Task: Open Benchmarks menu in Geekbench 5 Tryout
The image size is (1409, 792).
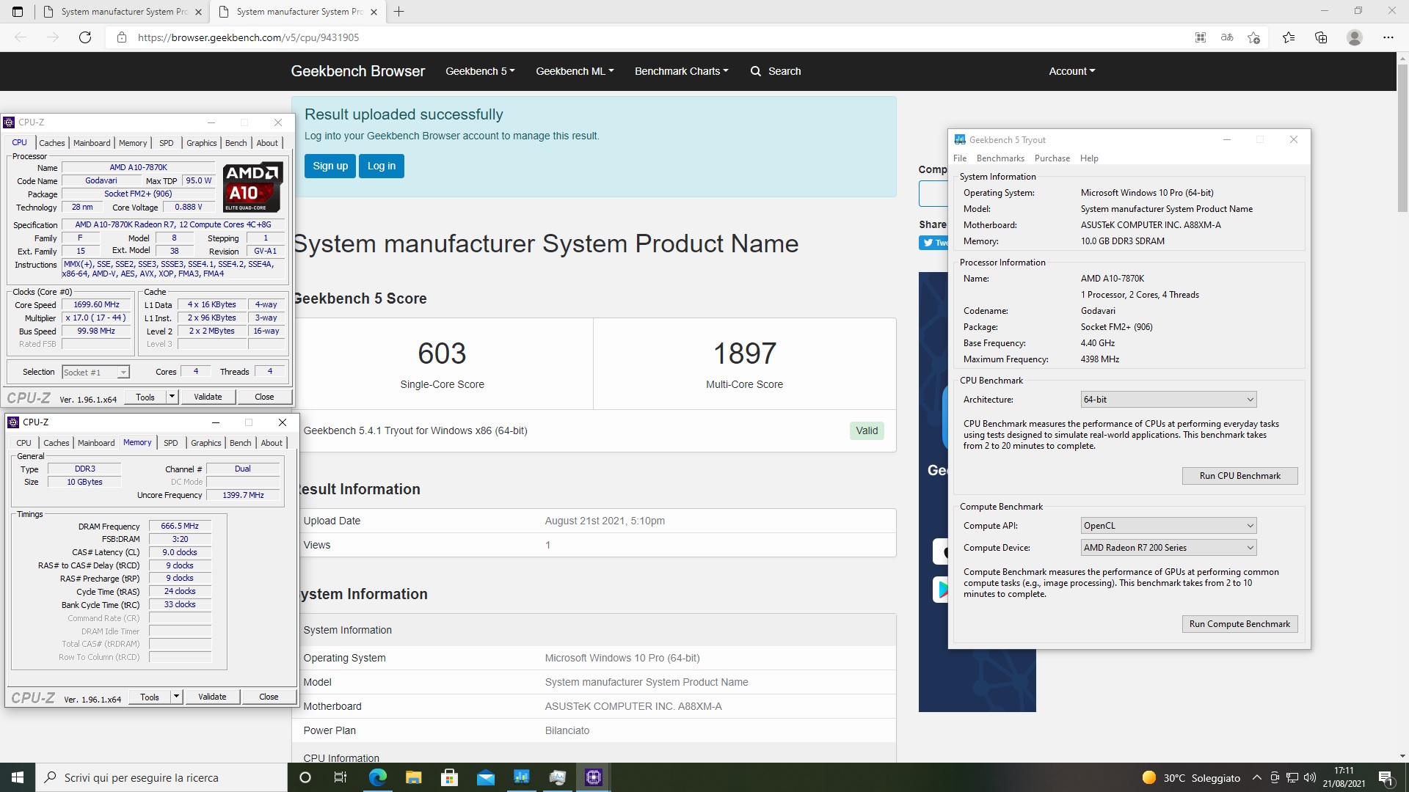Action: pyautogui.click(x=1000, y=158)
